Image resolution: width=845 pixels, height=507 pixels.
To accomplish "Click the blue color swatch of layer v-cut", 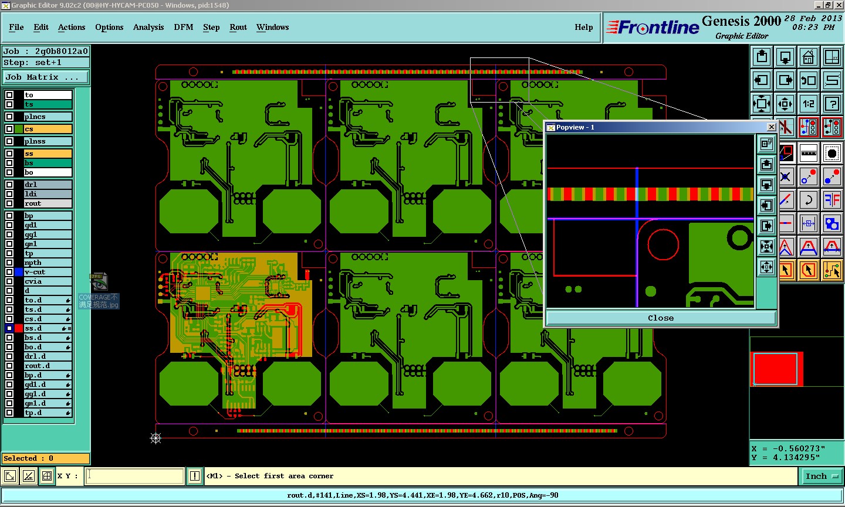I will point(19,272).
